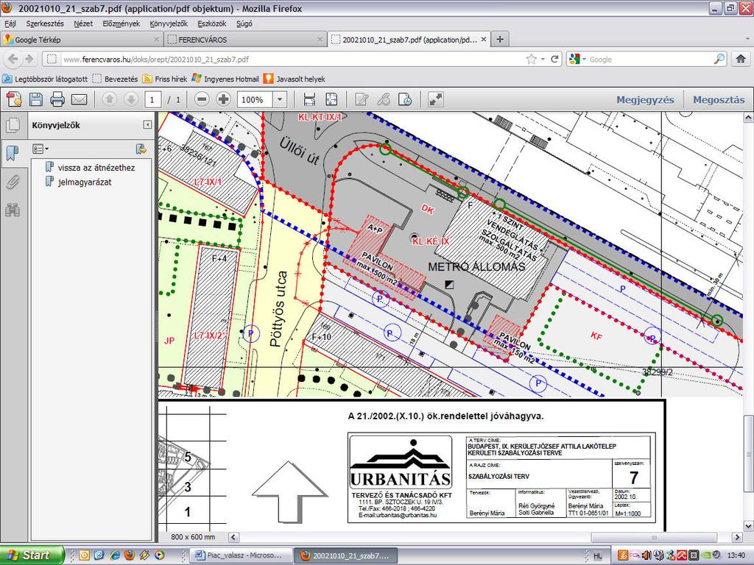Screen dimensions: 754x565
Task: Open the Ingyenes Hotmail bookmark
Action: (225, 79)
